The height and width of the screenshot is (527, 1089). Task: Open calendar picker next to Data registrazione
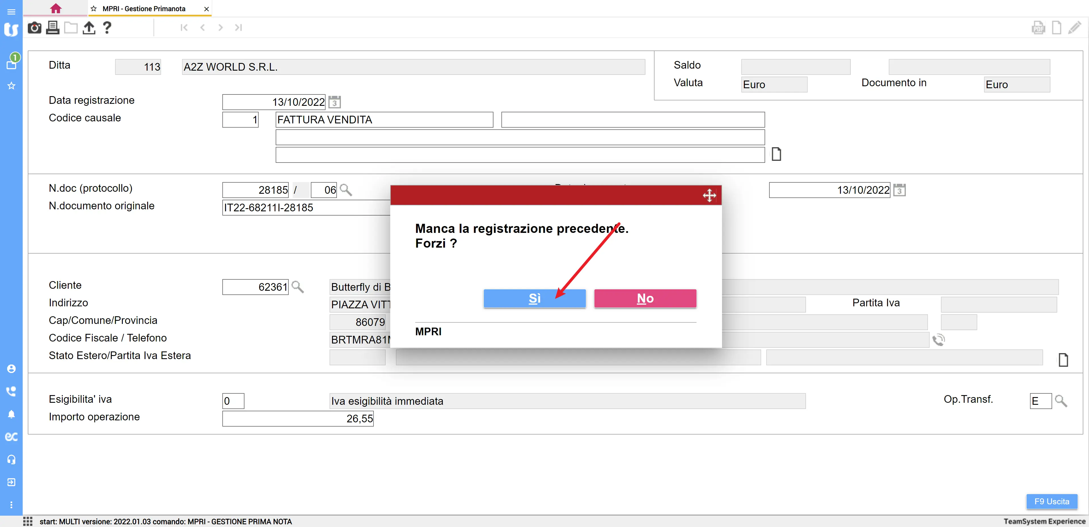pyautogui.click(x=334, y=102)
